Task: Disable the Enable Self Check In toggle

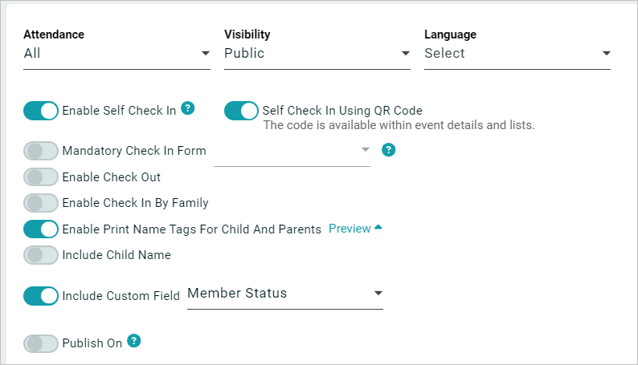Action: [41, 111]
